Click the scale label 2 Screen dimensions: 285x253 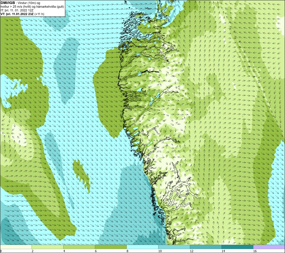pos(32,251)
